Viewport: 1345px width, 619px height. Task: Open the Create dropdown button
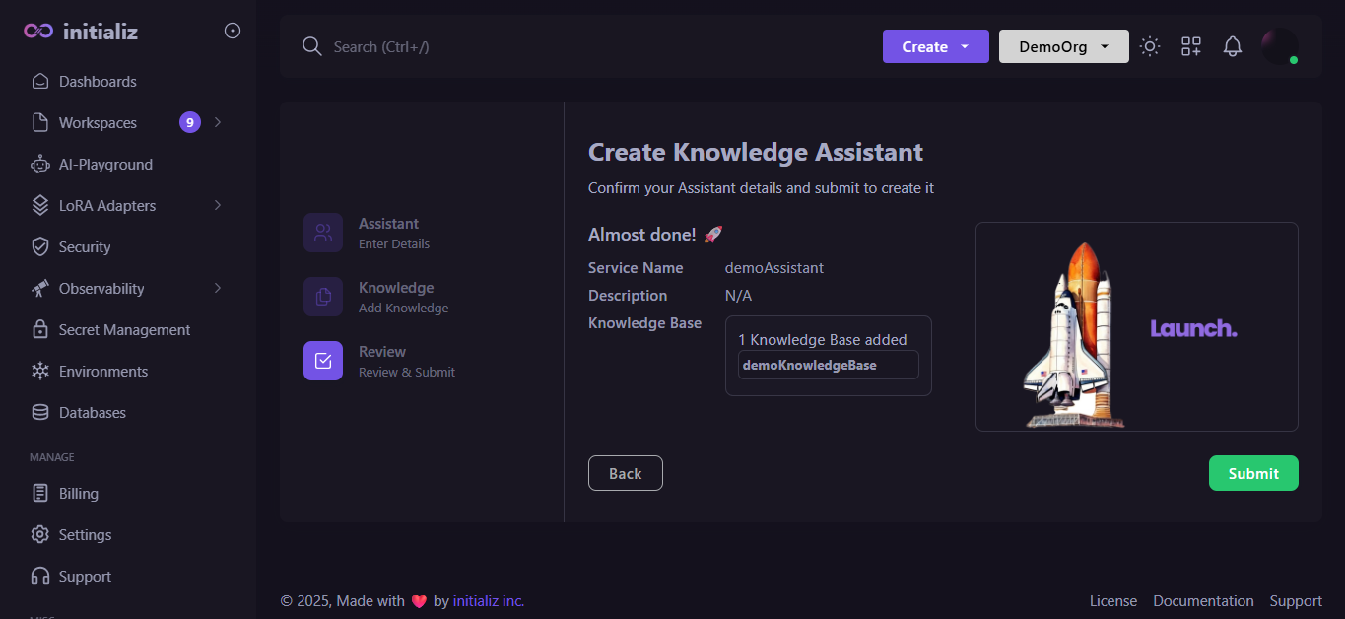click(935, 46)
